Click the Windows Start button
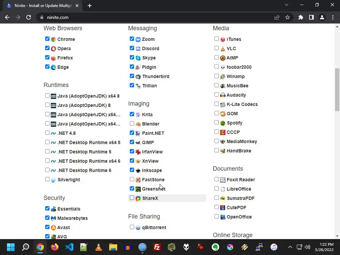The width and height of the screenshot is (340, 255). pos(11,247)
